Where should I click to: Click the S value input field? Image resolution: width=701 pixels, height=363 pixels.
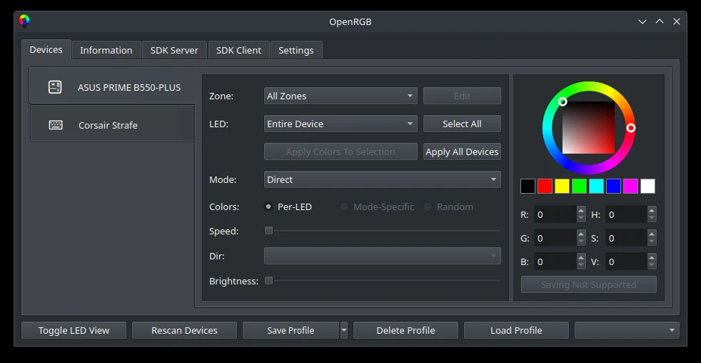point(627,238)
